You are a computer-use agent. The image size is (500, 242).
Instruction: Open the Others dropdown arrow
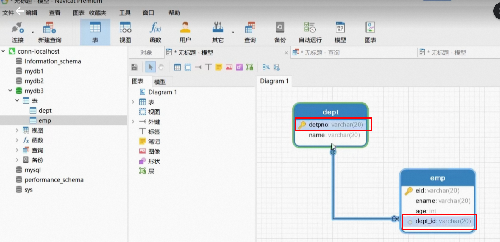click(233, 32)
